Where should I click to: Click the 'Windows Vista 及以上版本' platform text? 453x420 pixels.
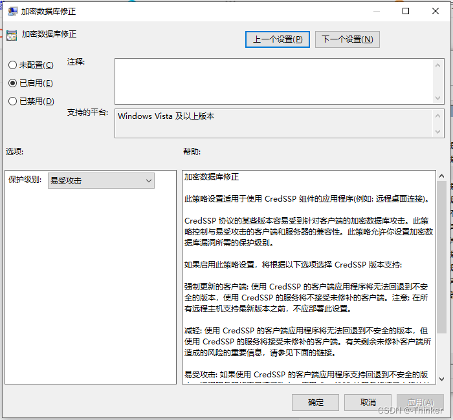166,116
